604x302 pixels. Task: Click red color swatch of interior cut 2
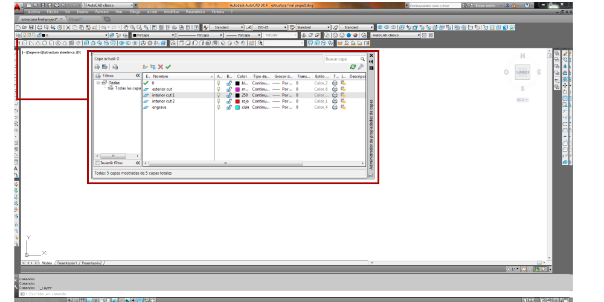237,101
